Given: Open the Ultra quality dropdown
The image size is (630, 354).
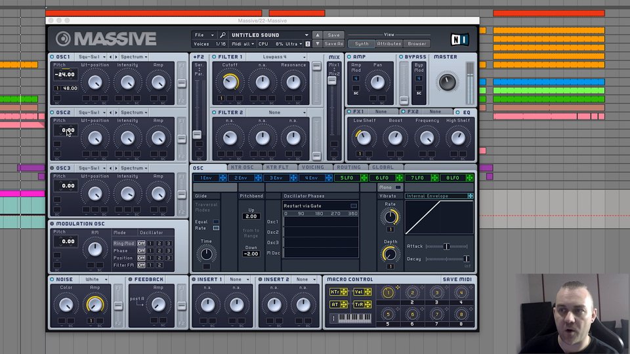Looking at the screenshot, I should [x=294, y=44].
